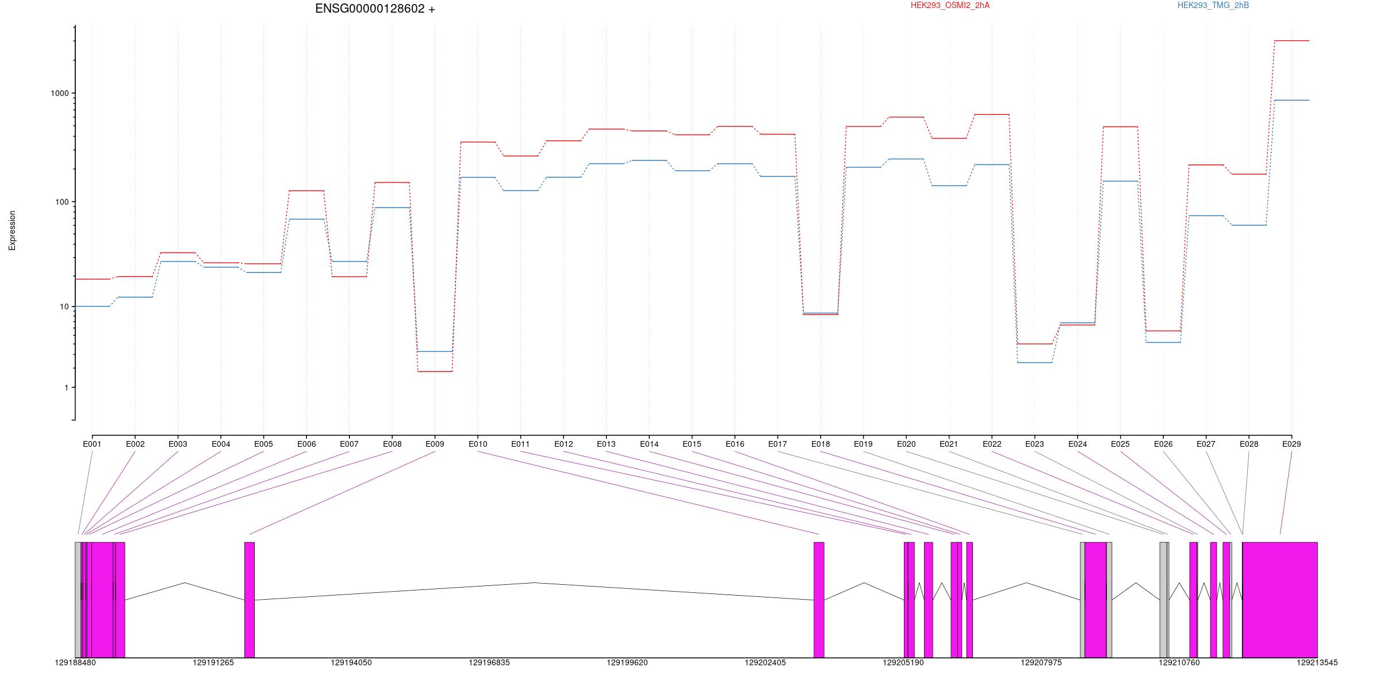Viewport: 1380px width, 690px height.
Task: Click exon label E024
Action: pyautogui.click(x=1078, y=444)
